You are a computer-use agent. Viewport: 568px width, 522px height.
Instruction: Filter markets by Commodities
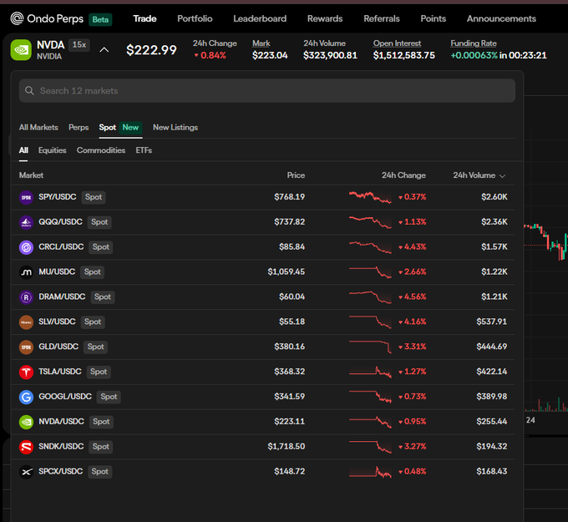[x=101, y=150]
